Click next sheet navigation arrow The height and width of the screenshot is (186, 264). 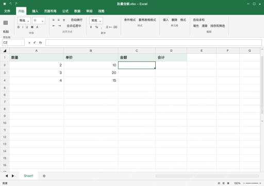coord(13,176)
